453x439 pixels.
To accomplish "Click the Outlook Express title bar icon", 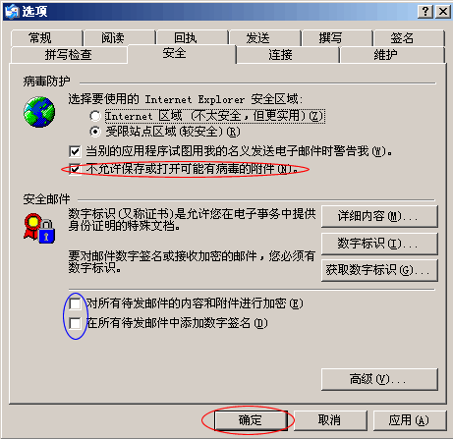I will coord(12,11).
